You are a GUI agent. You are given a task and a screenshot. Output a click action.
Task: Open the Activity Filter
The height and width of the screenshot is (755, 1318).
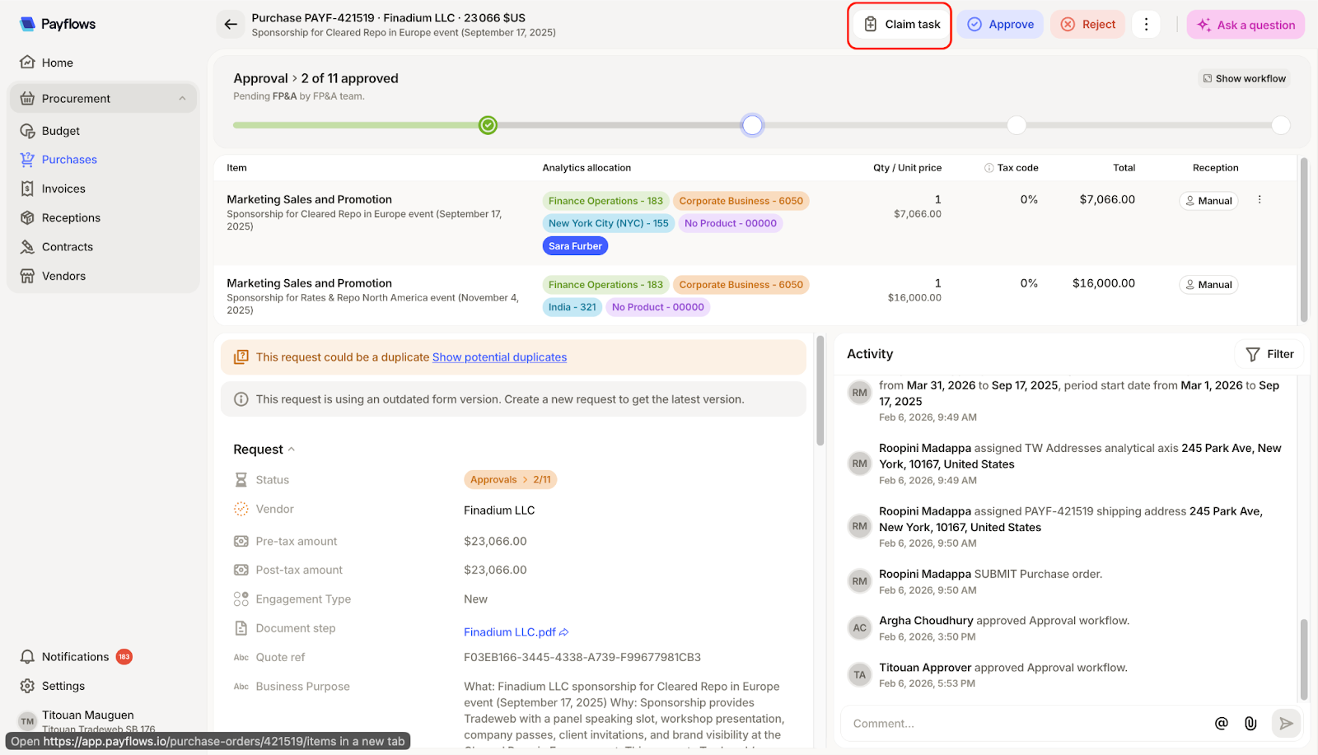[x=1269, y=354]
